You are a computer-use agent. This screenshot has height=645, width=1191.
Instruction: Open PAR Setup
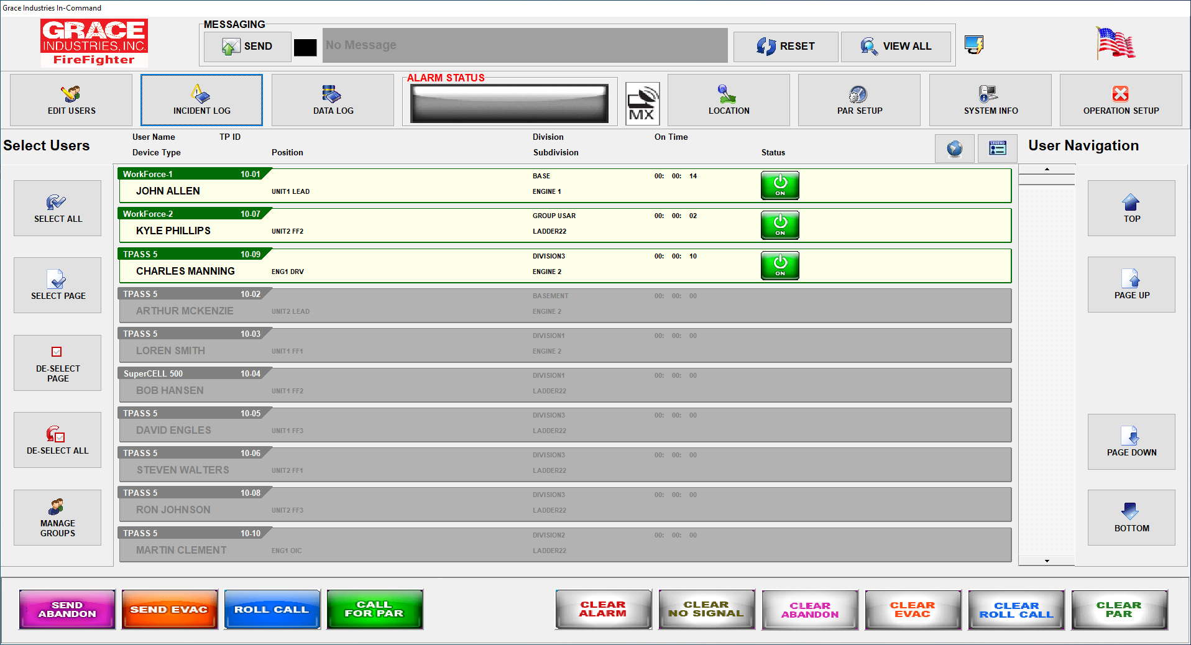(x=859, y=100)
